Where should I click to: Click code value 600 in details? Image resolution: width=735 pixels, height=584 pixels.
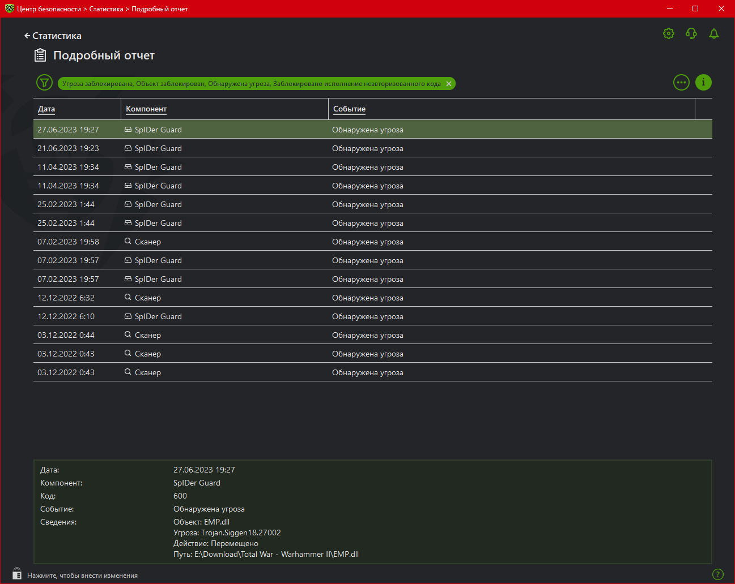point(180,496)
